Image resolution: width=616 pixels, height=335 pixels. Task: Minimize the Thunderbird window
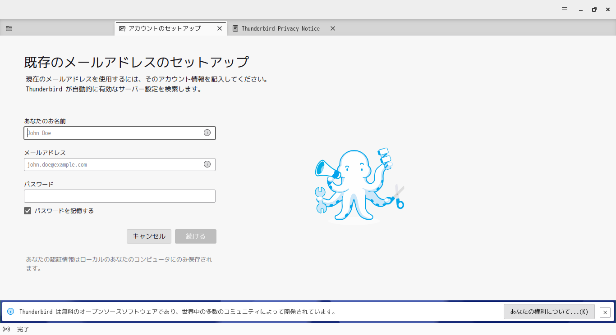tap(581, 9)
